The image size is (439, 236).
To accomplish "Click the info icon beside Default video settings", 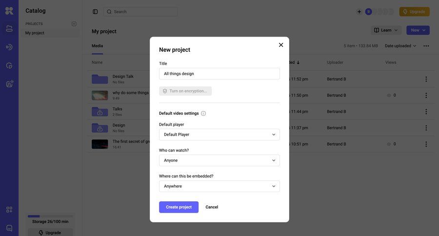I will [x=203, y=114].
